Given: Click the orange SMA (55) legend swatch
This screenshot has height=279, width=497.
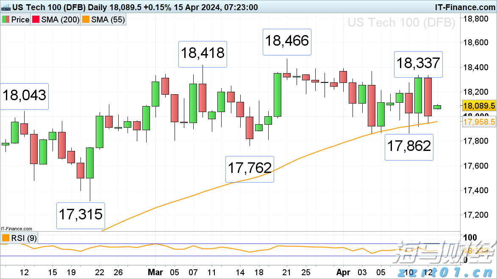Looking at the screenshot, I should click(x=86, y=20).
